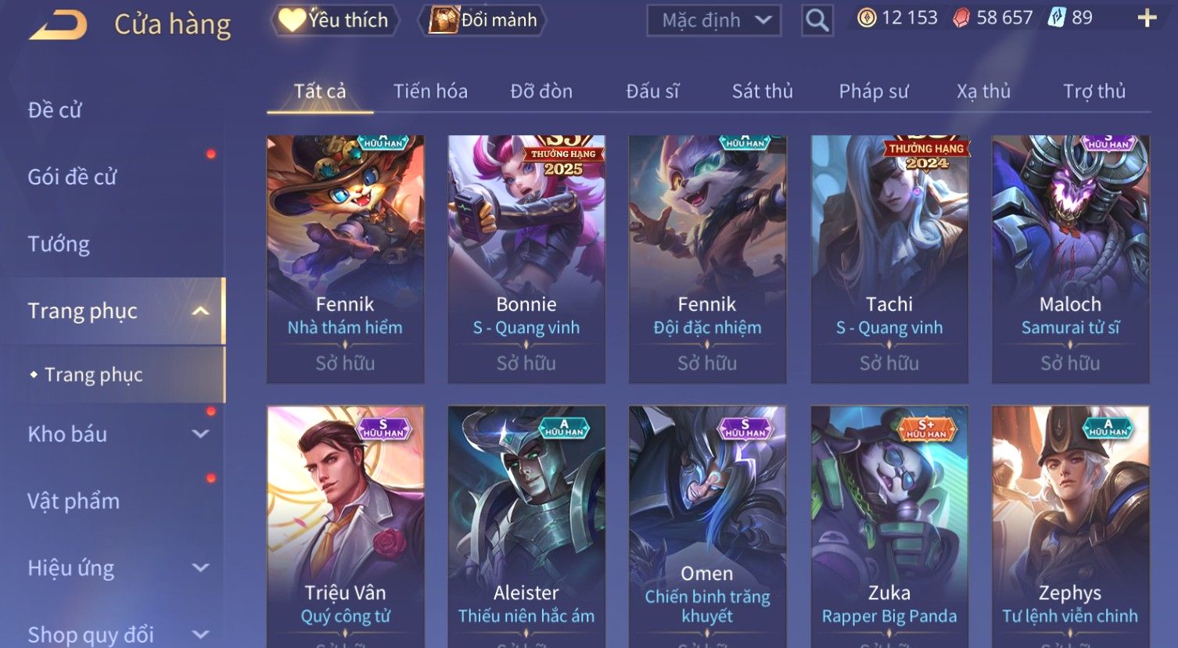
Task: Click the back arrow icon
Action: coord(58,25)
